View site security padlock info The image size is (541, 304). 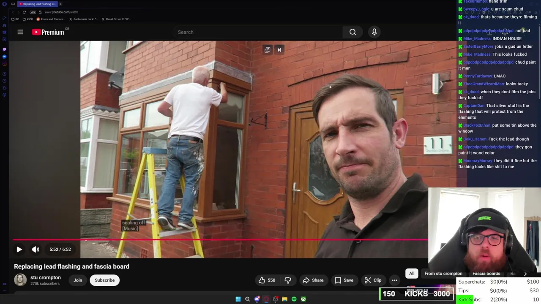(40, 12)
